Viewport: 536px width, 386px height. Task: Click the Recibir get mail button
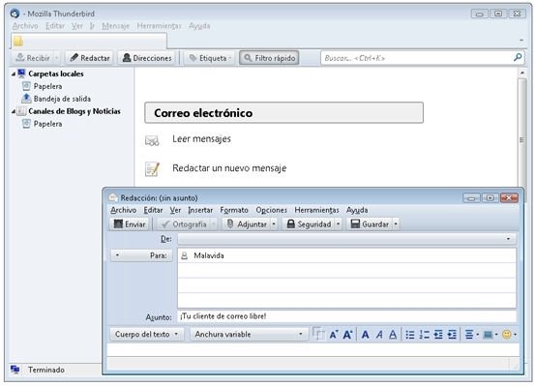tap(33, 58)
